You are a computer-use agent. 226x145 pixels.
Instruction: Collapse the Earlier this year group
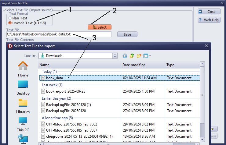[56, 98]
